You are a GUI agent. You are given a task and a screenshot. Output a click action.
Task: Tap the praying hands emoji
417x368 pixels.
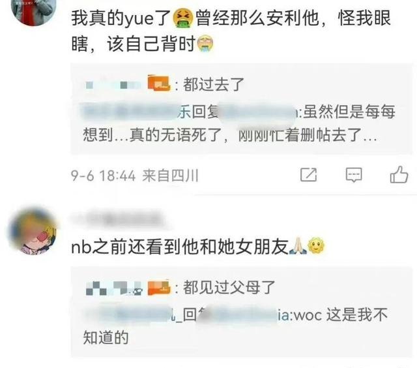pos(298,246)
